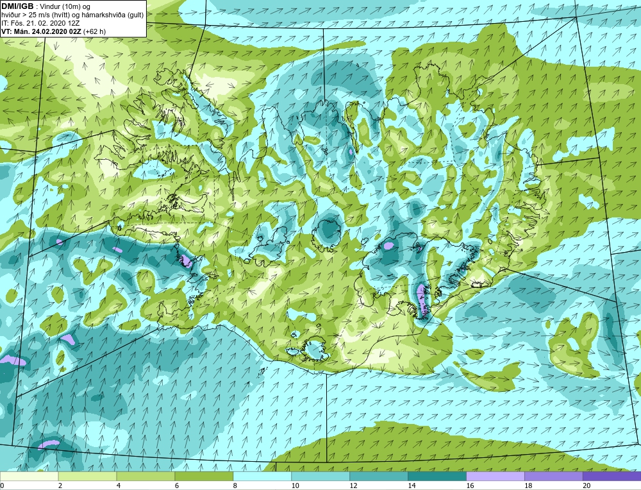Click the 10–12 m/s light teal legend swatch
Screen dimensions: 641x490
320,476
